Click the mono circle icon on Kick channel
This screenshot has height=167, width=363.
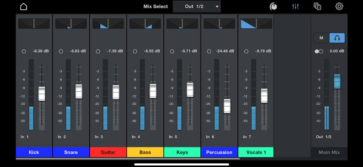coord(24,51)
